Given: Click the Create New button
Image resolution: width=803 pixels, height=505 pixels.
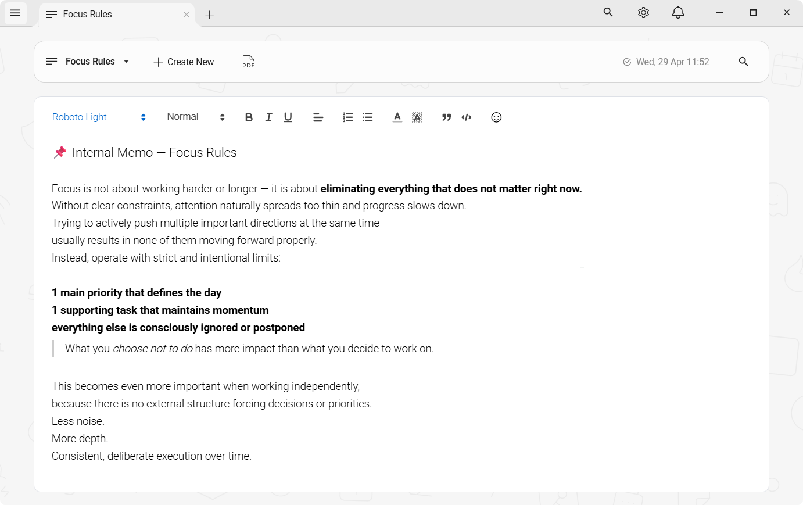Looking at the screenshot, I should pyautogui.click(x=184, y=62).
